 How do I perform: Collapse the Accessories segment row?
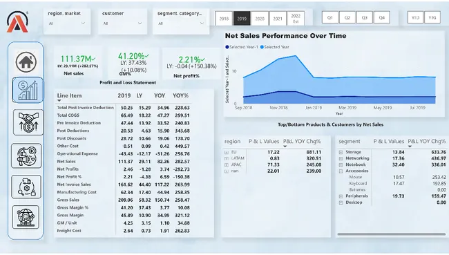pos(341,171)
